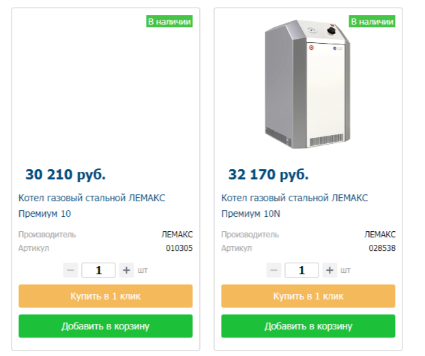Screen dimensions: 425x356
Task: Click the 'В наличии' badge on second card
Action: pos(372,21)
